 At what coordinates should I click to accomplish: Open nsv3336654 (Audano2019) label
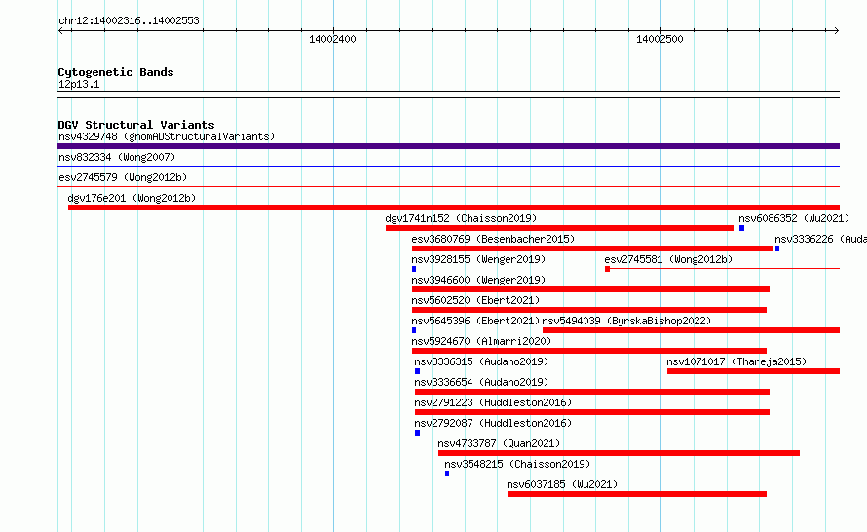(481, 382)
